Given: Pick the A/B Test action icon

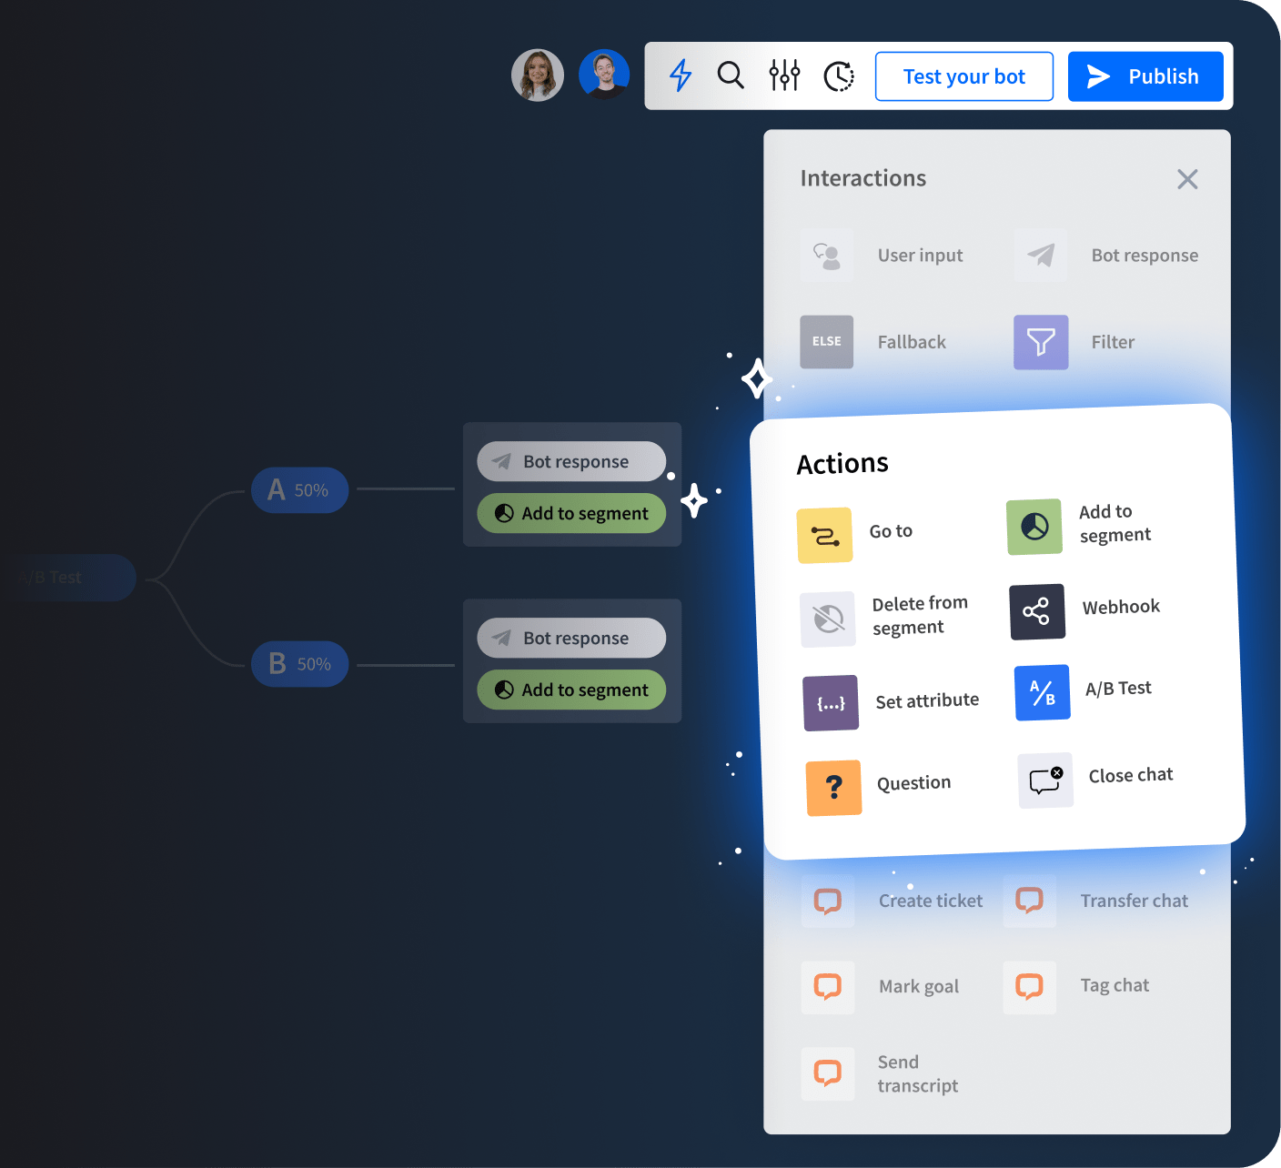Looking at the screenshot, I should 1041,692.
